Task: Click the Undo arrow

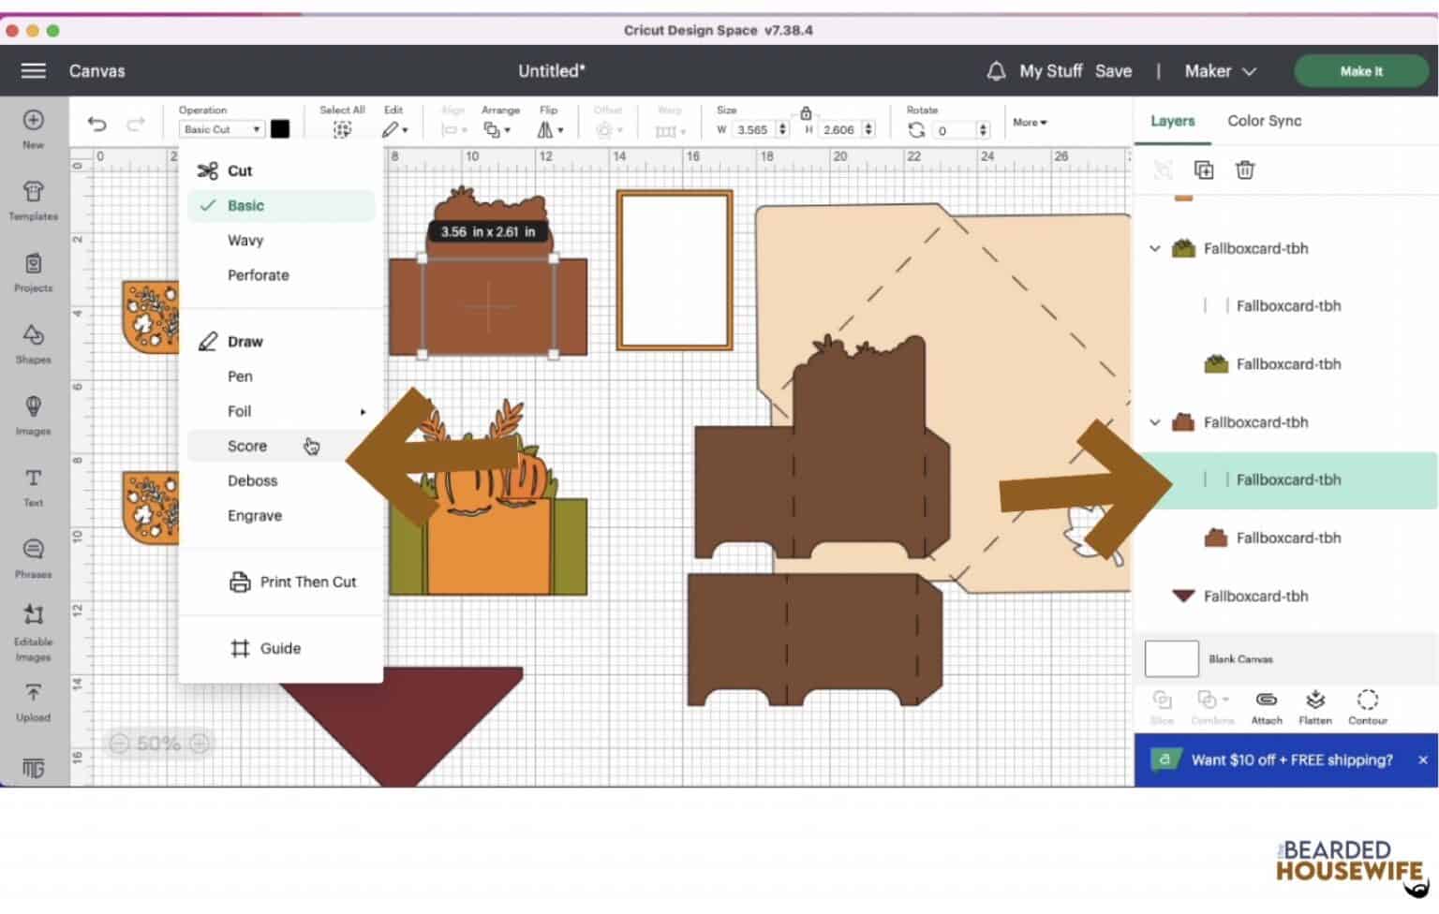Action: coord(96,125)
